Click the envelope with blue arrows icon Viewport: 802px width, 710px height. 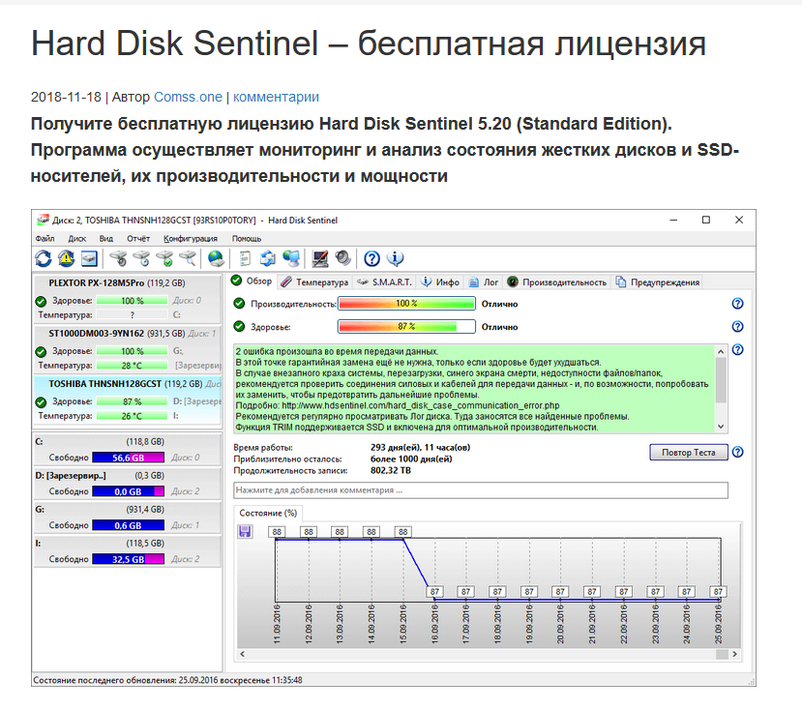(268, 259)
